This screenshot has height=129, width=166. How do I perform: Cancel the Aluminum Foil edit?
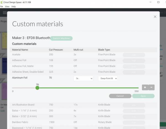120,96
